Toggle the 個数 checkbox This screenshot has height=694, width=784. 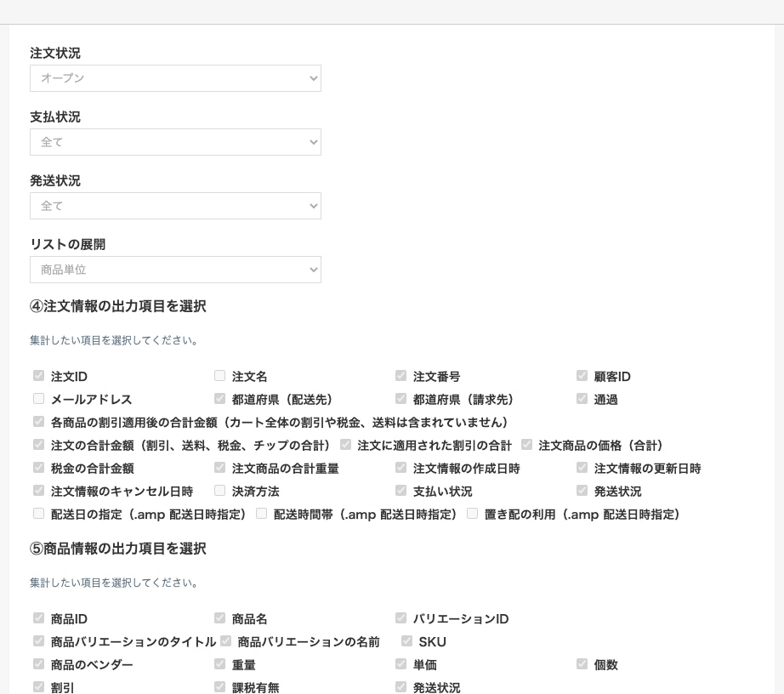(x=582, y=664)
